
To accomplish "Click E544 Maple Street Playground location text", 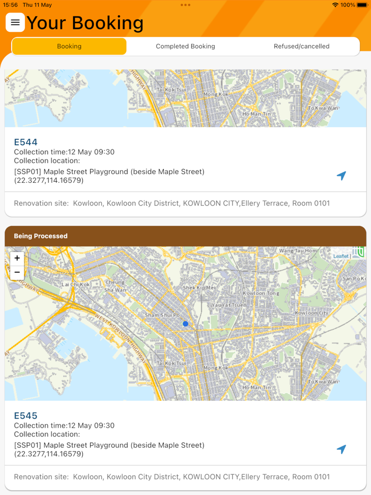I will tap(109, 172).
